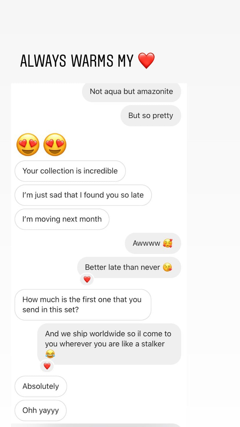Click the "ALWAYS WARMS MY" title text

click(77, 61)
